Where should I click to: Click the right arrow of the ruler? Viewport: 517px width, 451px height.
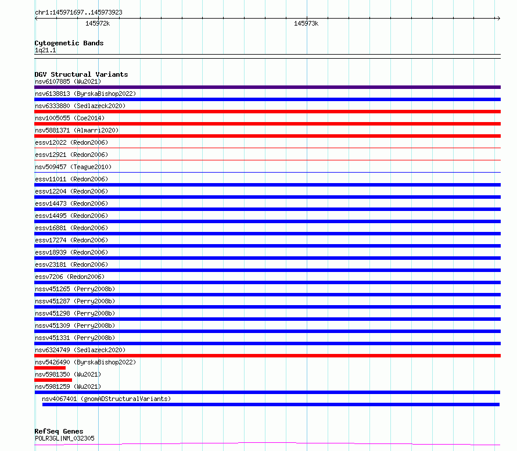coord(498,19)
